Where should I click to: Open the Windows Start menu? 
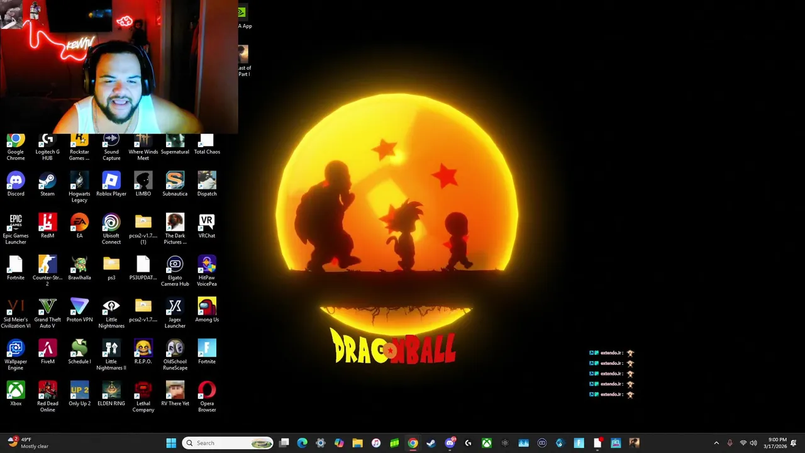pyautogui.click(x=171, y=443)
